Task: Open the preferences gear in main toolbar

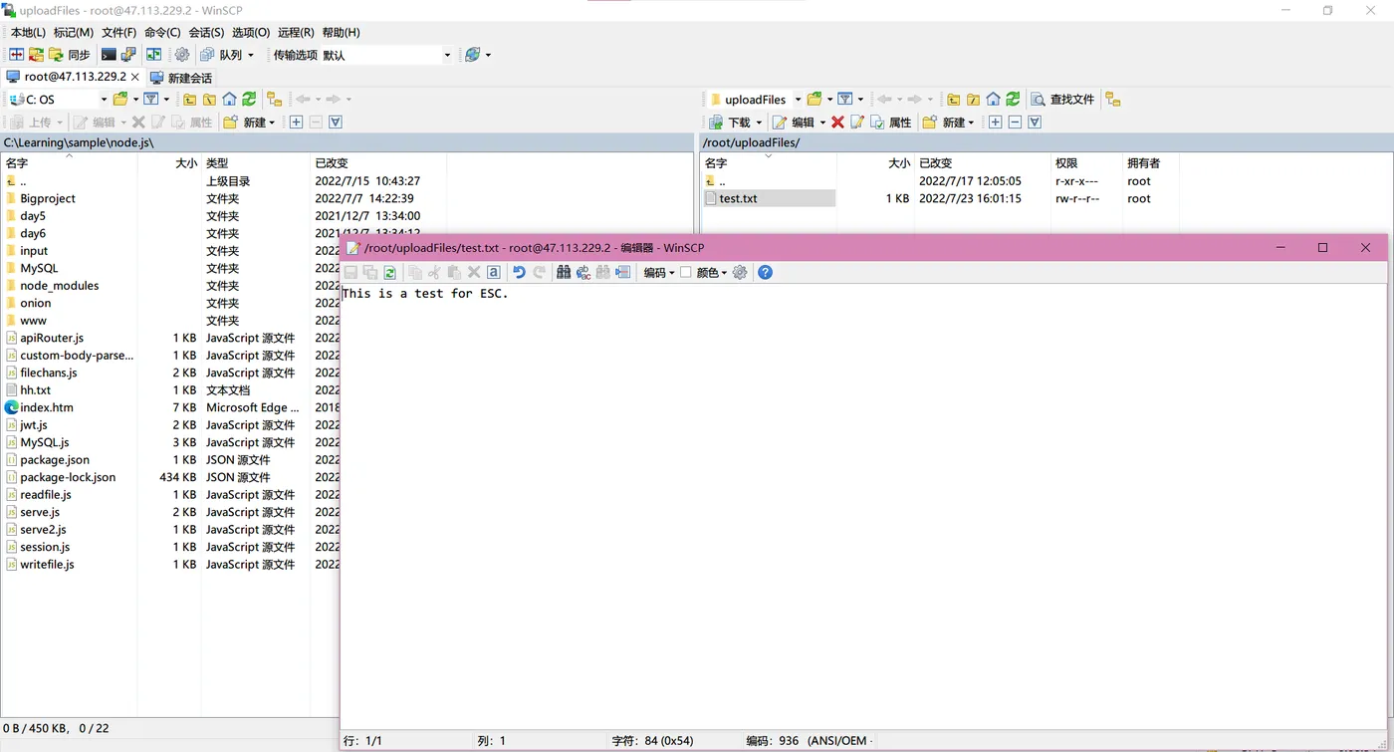Action: (182, 55)
